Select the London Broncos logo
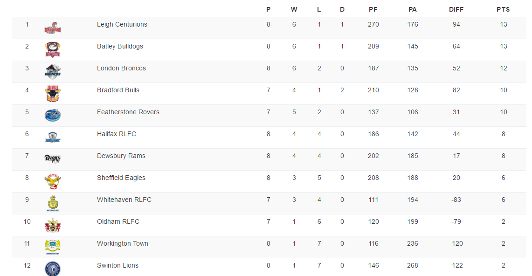 [53, 71]
